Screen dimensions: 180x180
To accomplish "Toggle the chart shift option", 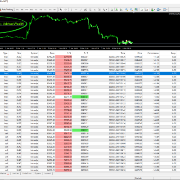I will pos(147,10).
